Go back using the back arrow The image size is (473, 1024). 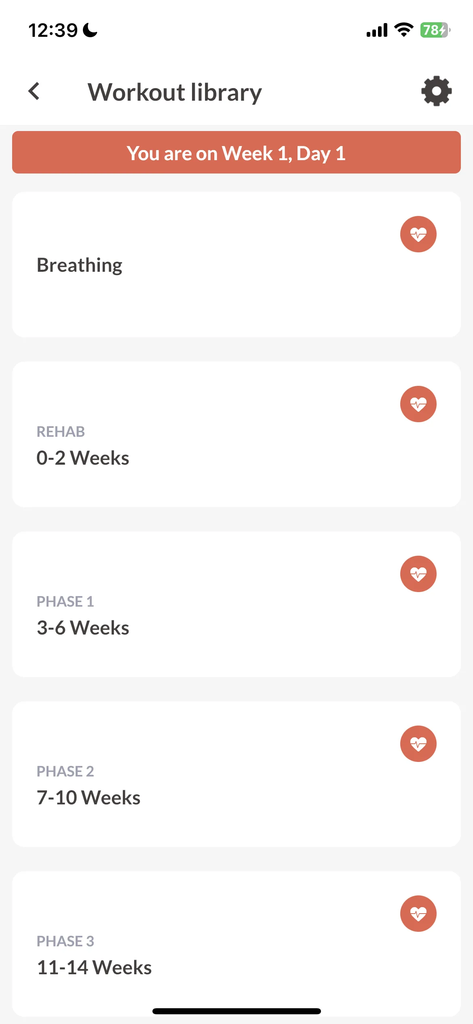pos(34,91)
